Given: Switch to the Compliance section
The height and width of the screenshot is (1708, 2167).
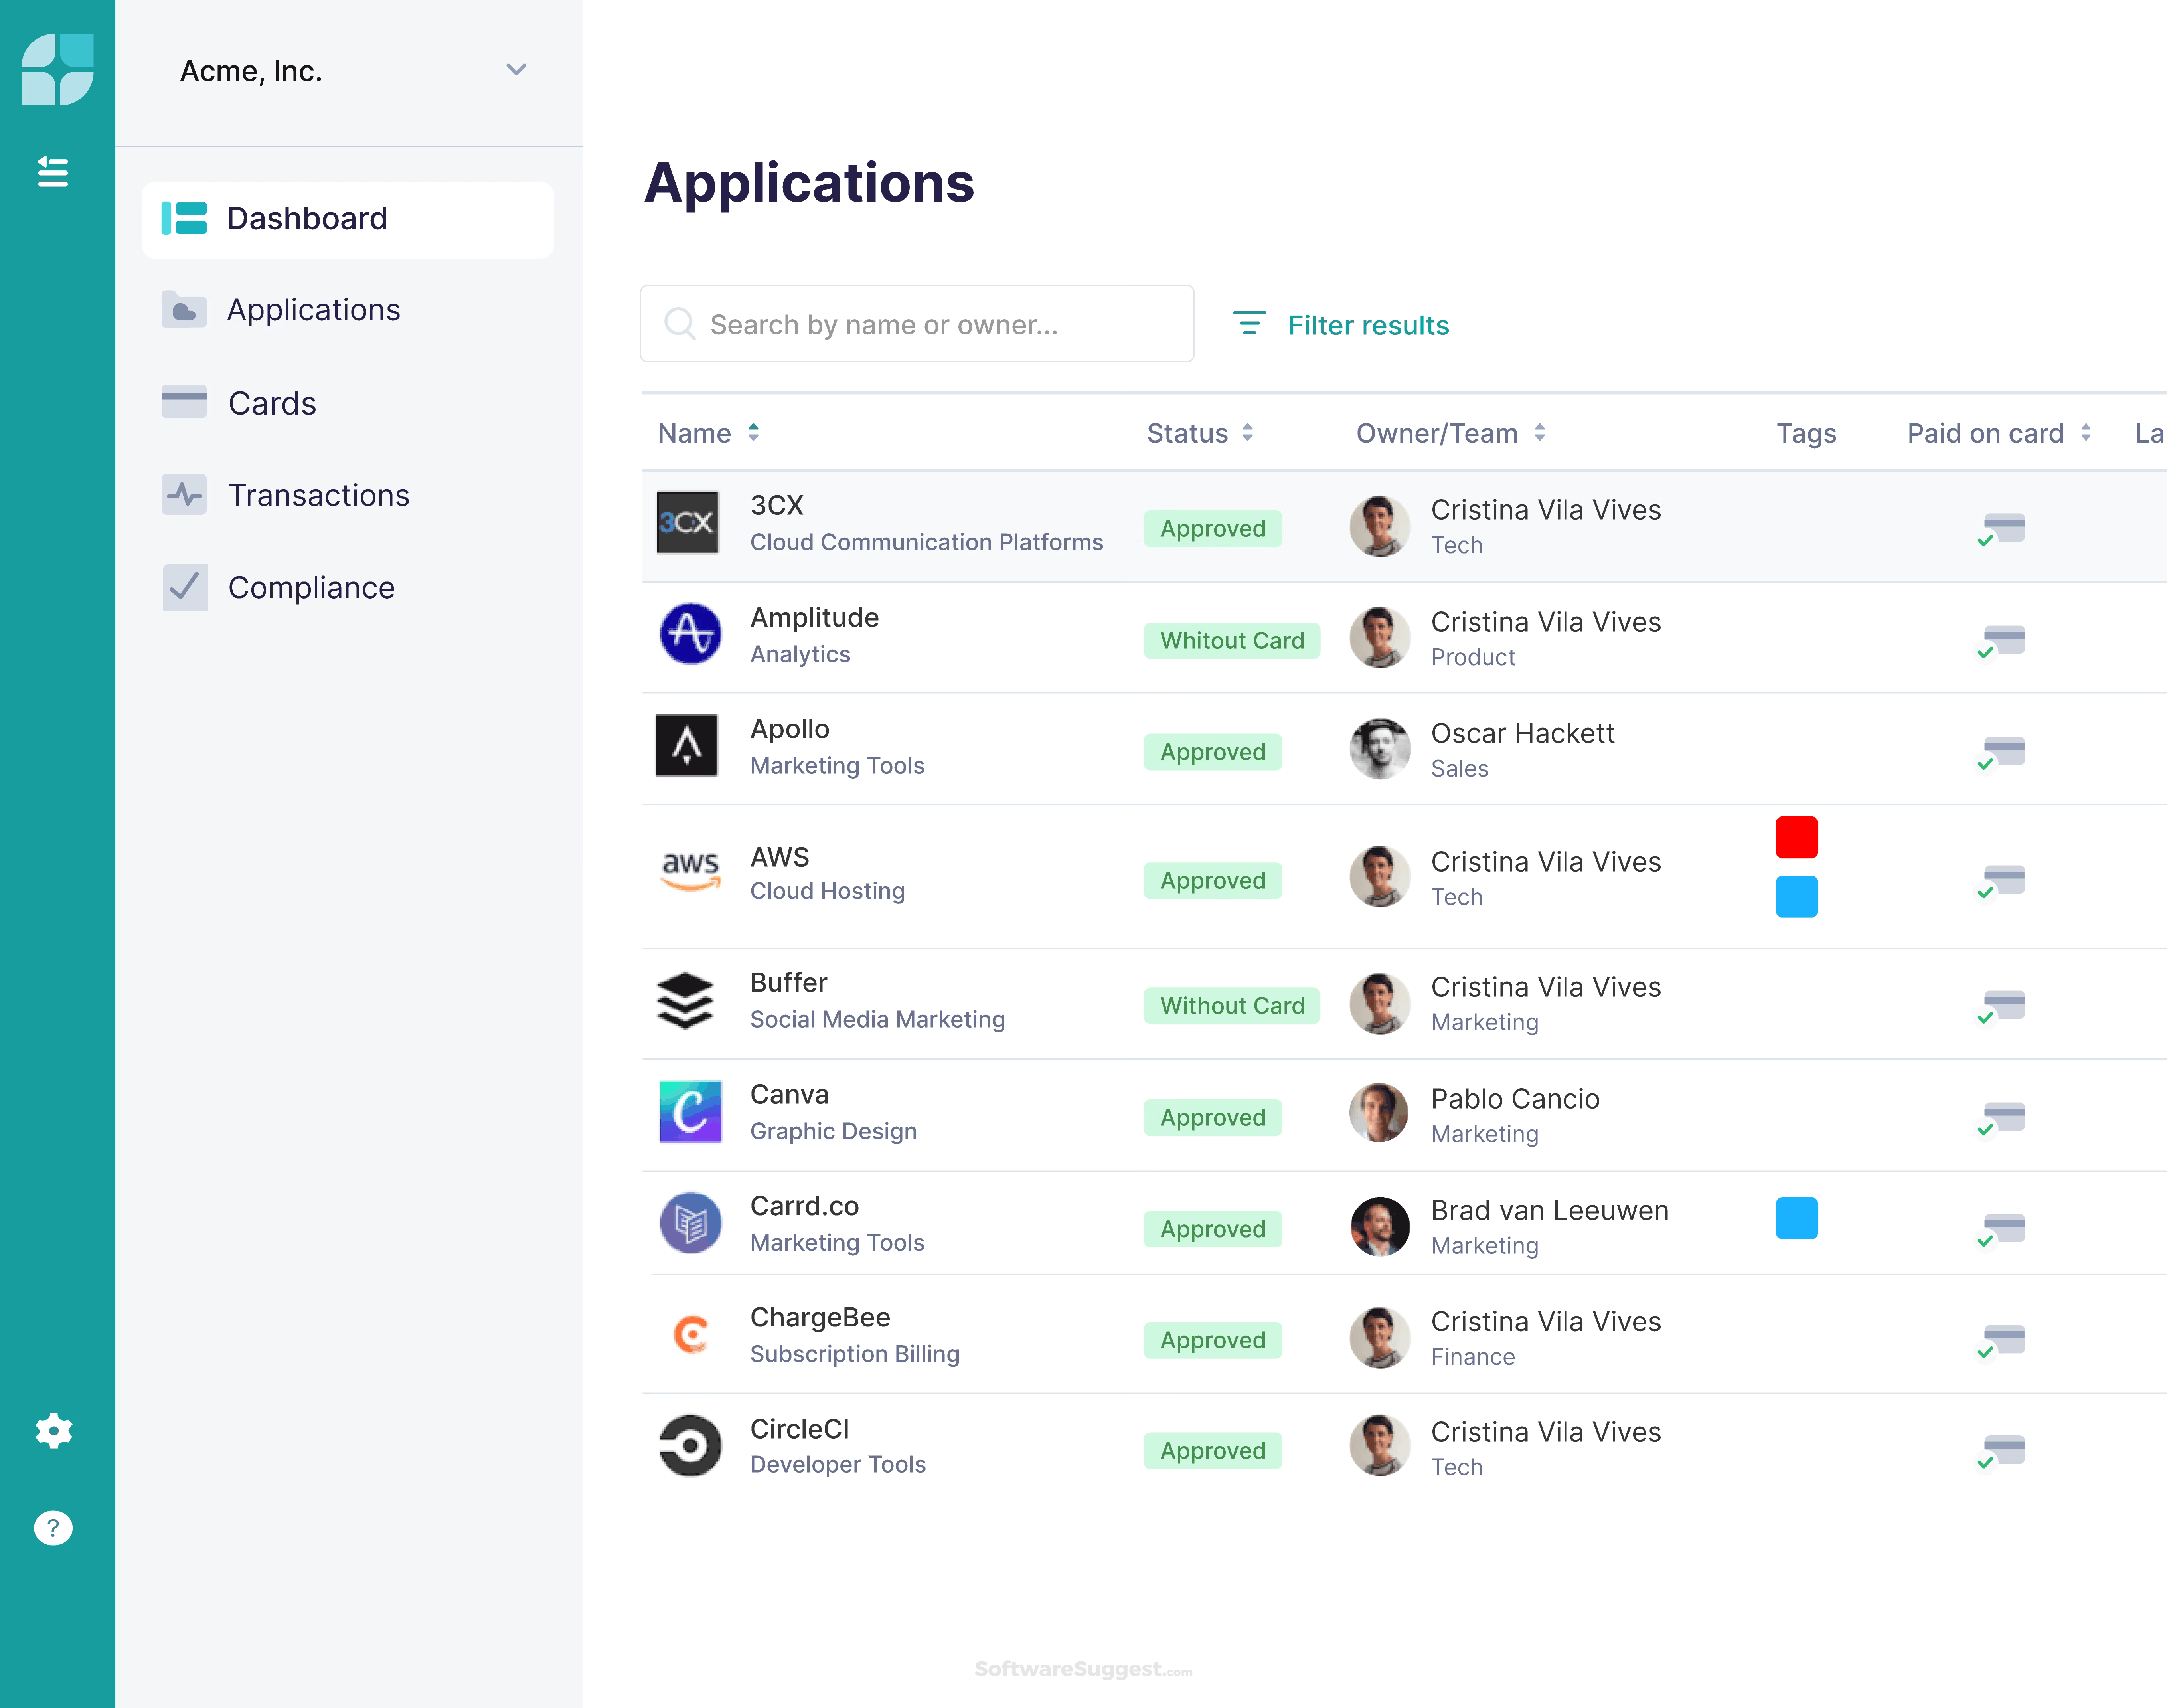Looking at the screenshot, I should pos(311,587).
